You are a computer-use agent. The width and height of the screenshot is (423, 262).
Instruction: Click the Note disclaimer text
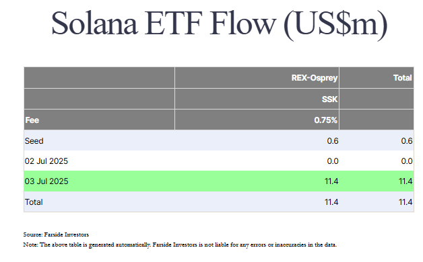click(x=180, y=245)
